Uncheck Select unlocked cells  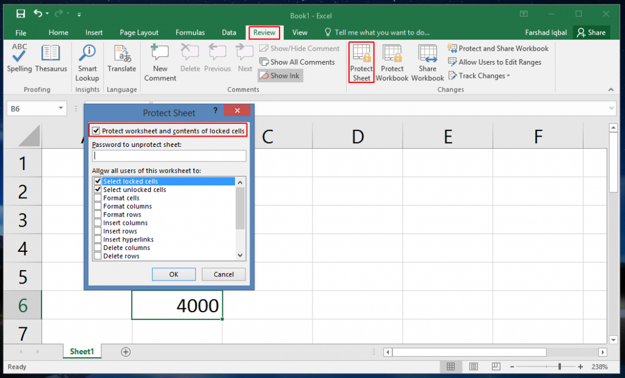click(x=98, y=190)
